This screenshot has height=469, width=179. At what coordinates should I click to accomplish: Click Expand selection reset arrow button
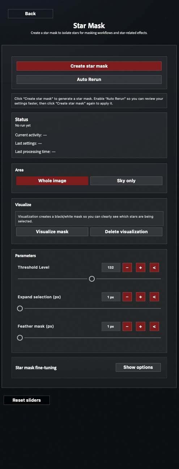[x=154, y=297]
